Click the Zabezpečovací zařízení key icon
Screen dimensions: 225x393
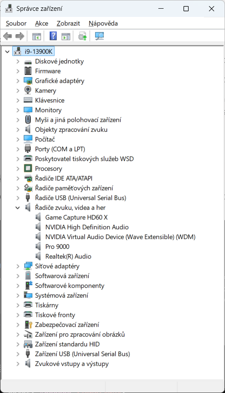[29, 325]
